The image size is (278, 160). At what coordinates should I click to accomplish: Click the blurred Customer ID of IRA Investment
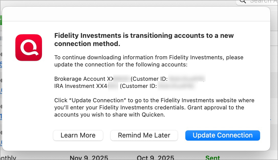pyautogui.click(x=177, y=86)
